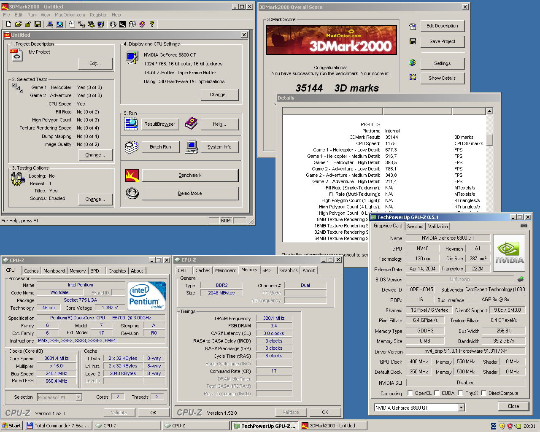Click the Close button in GPU-Z
The width and height of the screenshot is (540, 432).
click(513, 406)
